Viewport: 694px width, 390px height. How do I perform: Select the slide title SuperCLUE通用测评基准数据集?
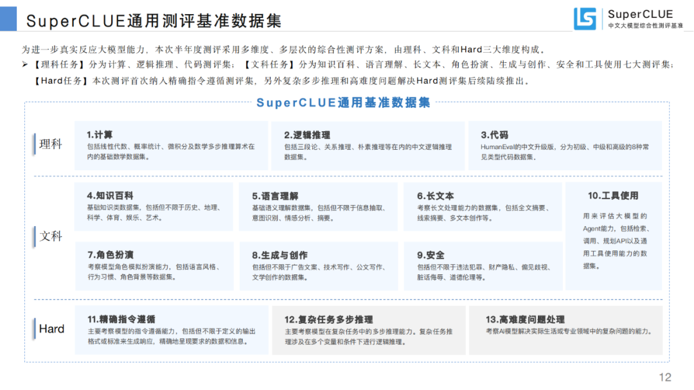tap(154, 21)
